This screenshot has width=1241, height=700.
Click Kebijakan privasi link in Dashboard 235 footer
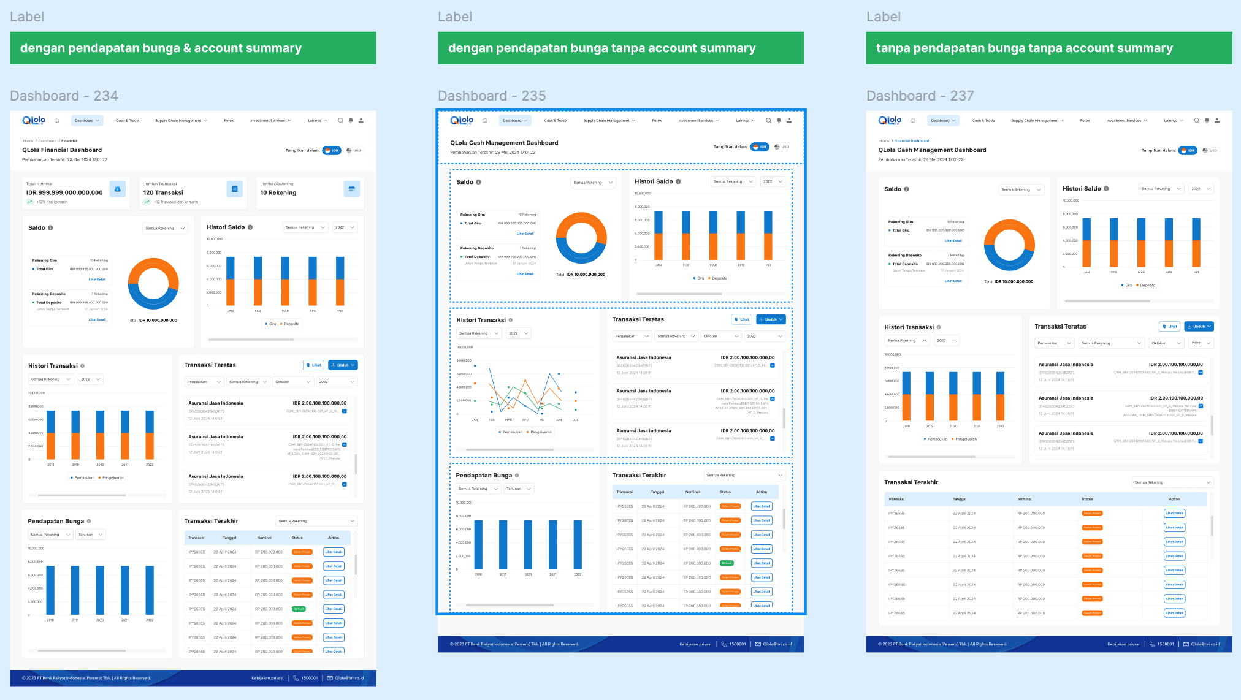(695, 644)
